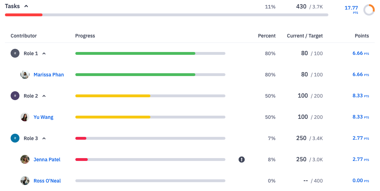Click Yu Wang's profile photo
Image resolution: width=380 pixels, height=191 pixels.
pyautogui.click(x=25, y=117)
